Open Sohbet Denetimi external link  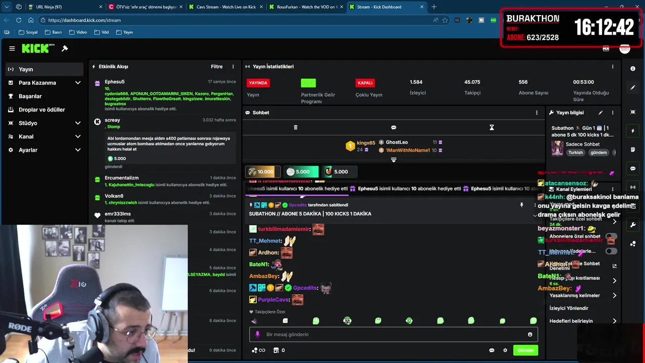[x=614, y=266]
